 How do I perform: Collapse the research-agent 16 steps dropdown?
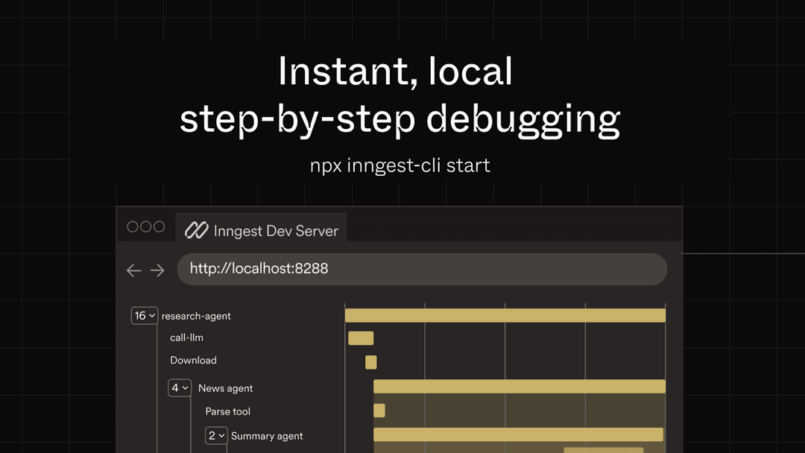point(145,316)
